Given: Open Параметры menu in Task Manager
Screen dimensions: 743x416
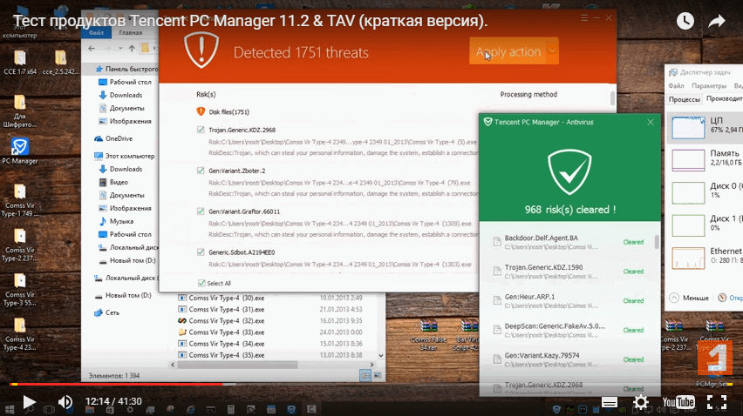Looking at the screenshot, I should point(709,85).
